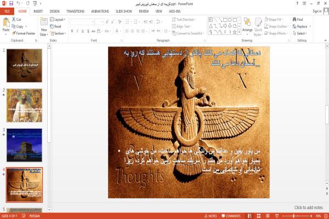329x219 pixels.
Task: Switch to the TRANSITIONS tab
Action: 75,11
